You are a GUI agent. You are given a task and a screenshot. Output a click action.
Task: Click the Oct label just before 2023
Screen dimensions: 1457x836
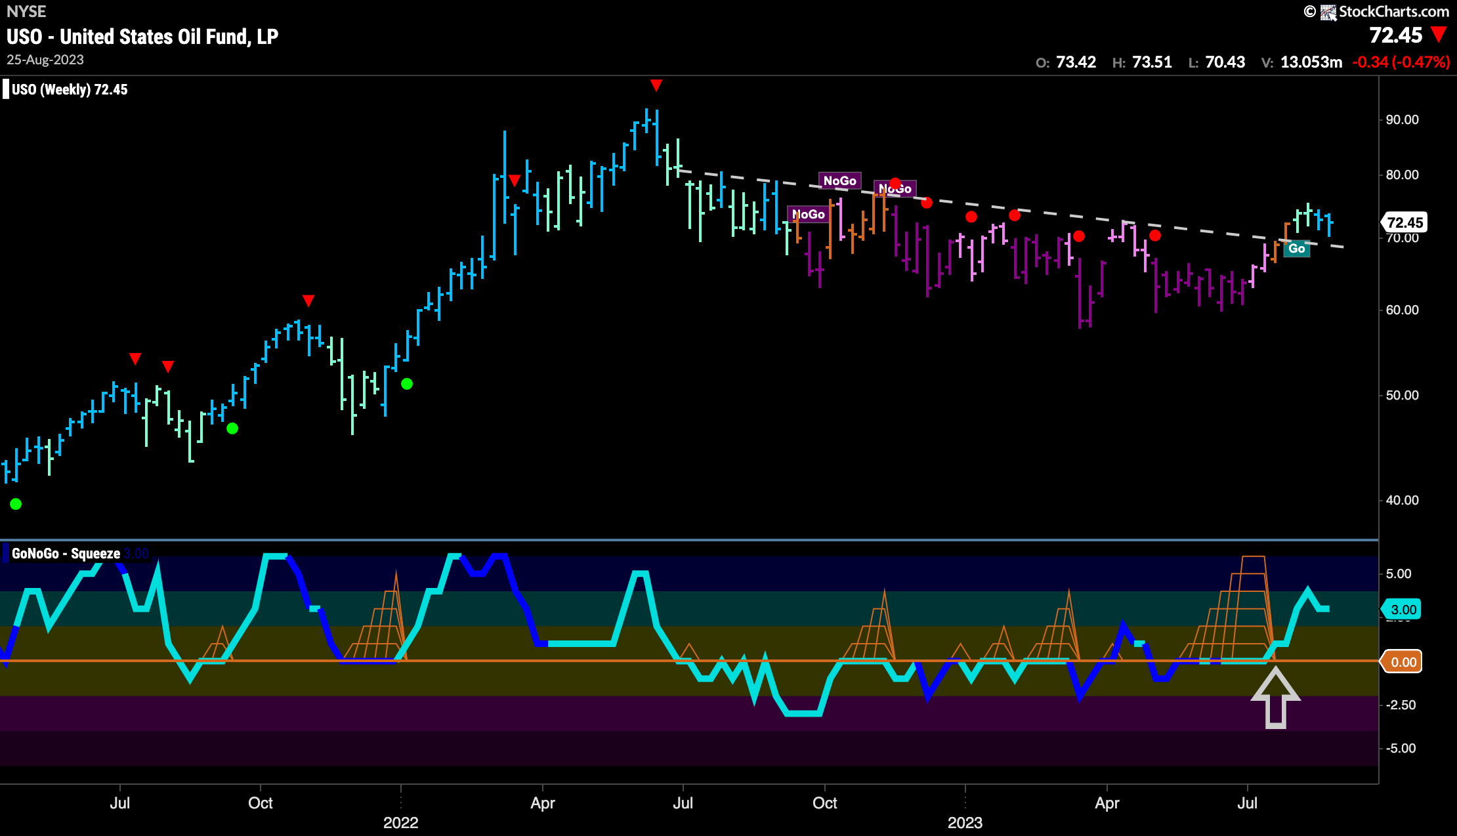point(824,803)
